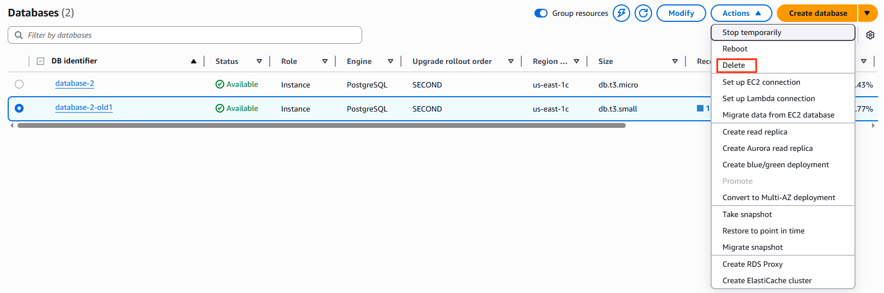The height and width of the screenshot is (293, 884).
Task: Sort by DB identifier ascending arrow
Action: tap(194, 61)
